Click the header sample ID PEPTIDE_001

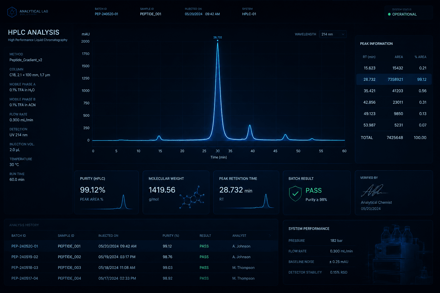click(151, 14)
